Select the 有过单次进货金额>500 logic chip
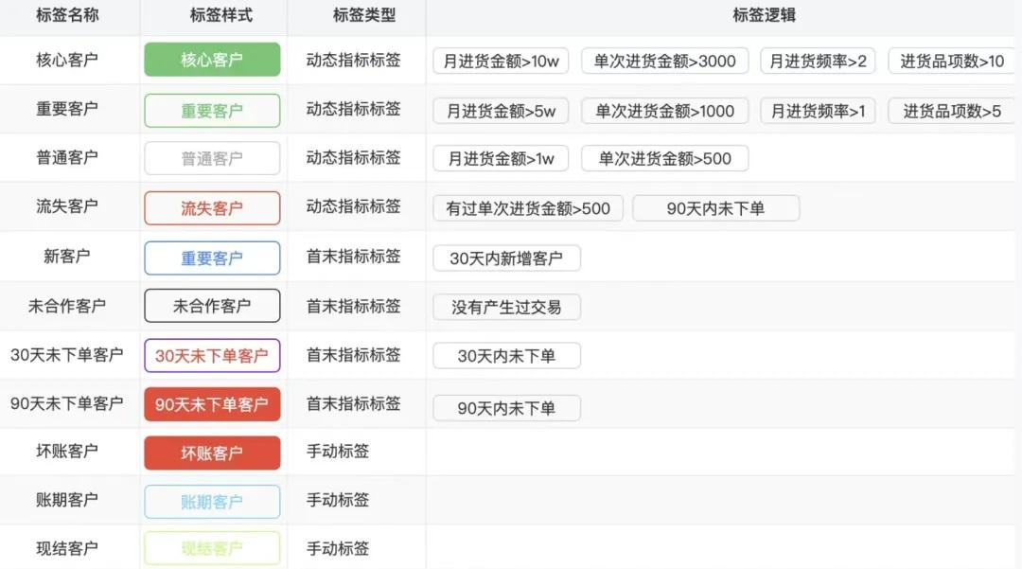The image size is (1022, 569). pos(527,207)
